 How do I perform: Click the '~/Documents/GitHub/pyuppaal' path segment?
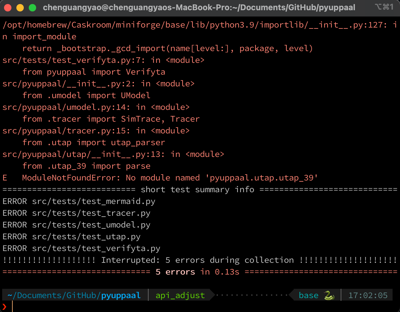point(74,295)
